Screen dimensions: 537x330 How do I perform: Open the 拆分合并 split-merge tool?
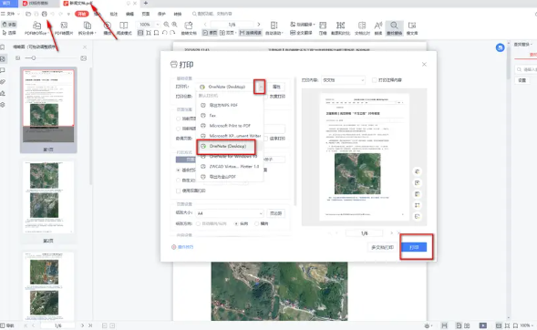87,28
